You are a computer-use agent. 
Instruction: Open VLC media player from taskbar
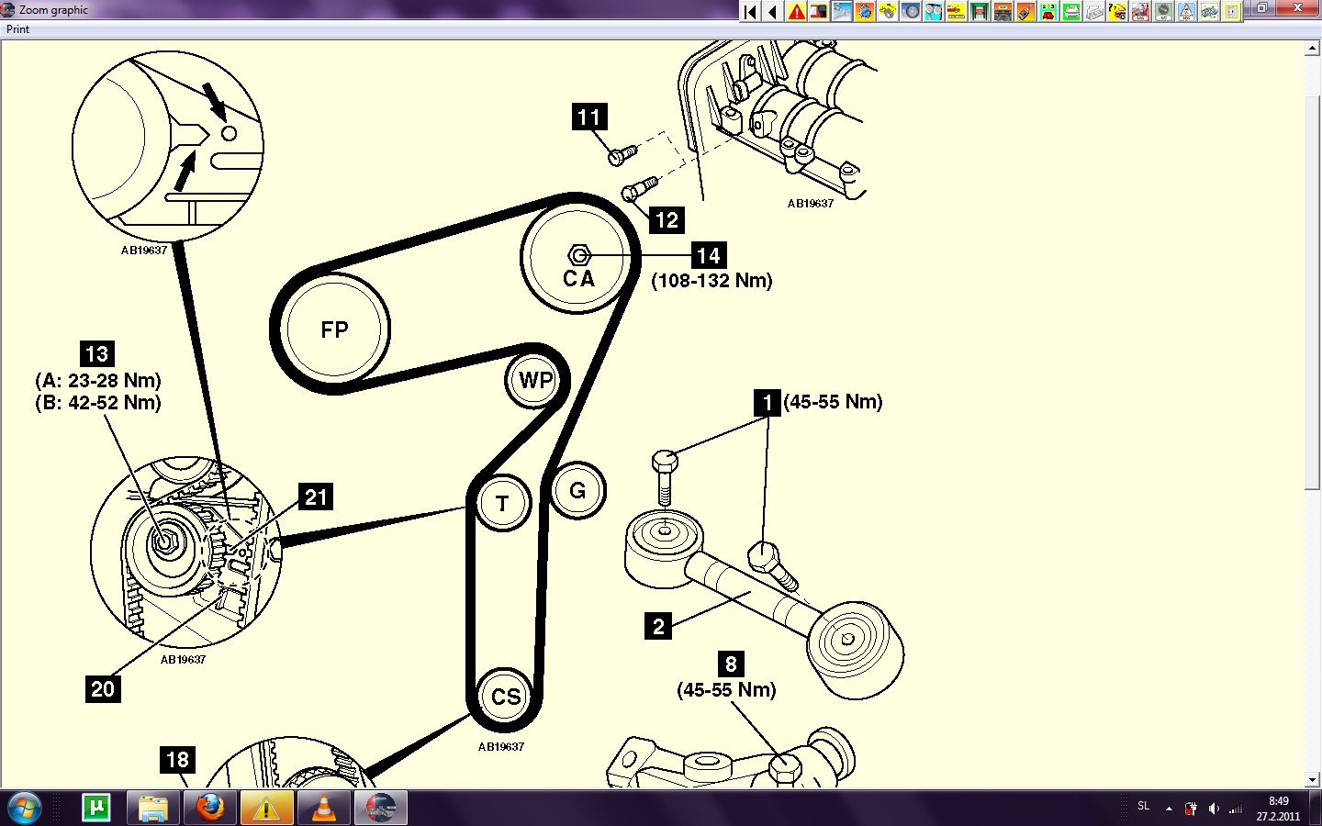[323, 808]
